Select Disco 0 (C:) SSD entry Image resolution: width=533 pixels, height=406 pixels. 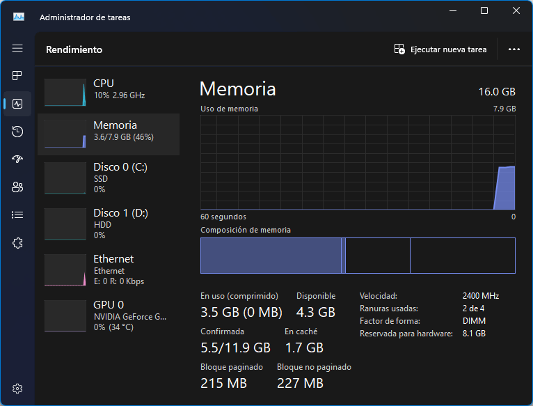click(108, 178)
